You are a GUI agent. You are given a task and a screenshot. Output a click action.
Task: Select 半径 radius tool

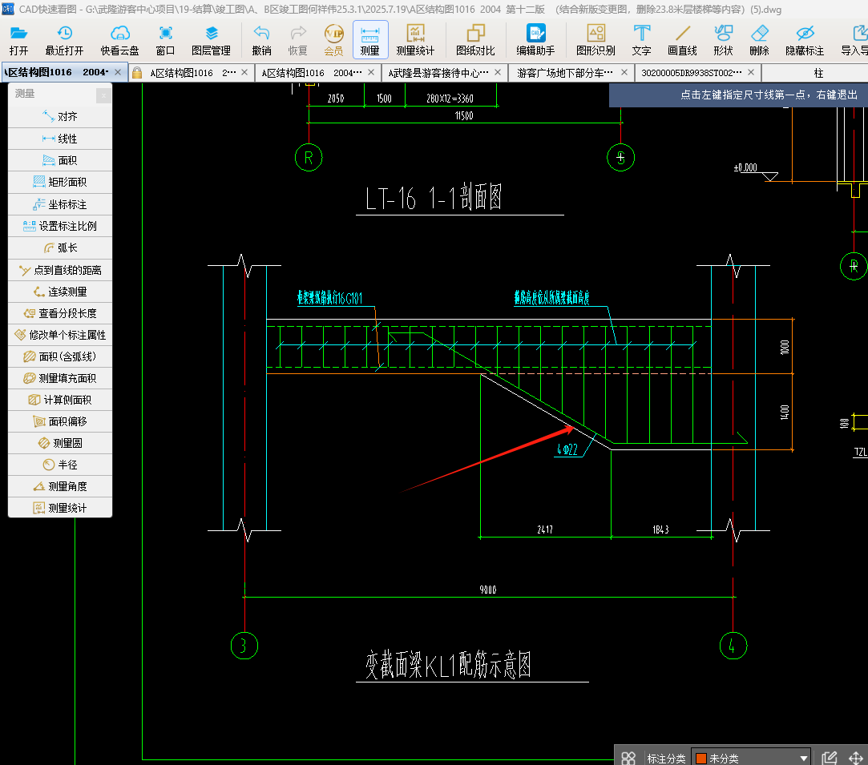tap(60, 465)
